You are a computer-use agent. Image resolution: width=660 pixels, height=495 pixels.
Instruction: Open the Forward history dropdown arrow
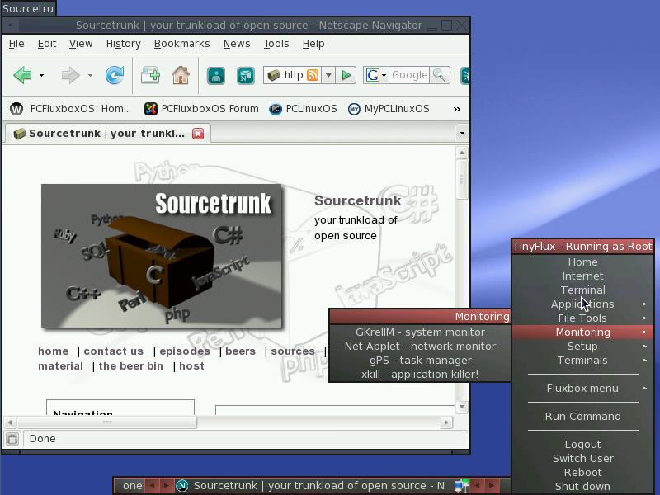click(x=90, y=76)
